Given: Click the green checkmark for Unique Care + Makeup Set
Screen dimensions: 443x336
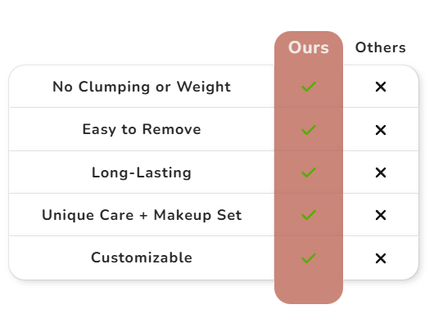Looking at the screenshot, I should (309, 215).
